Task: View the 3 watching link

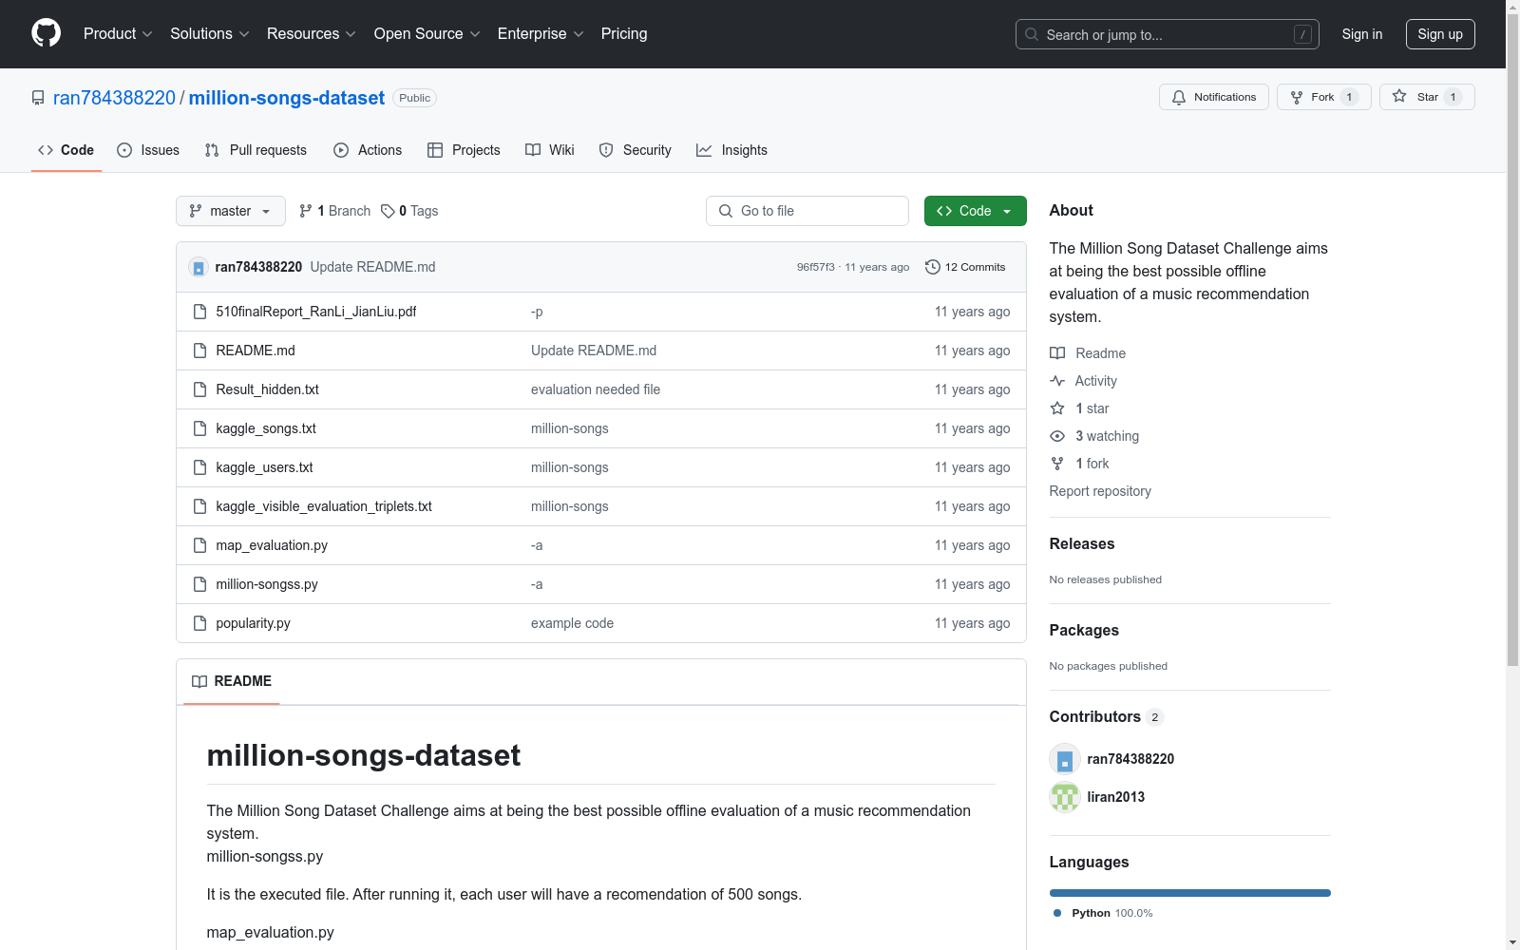Action: (1094, 436)
